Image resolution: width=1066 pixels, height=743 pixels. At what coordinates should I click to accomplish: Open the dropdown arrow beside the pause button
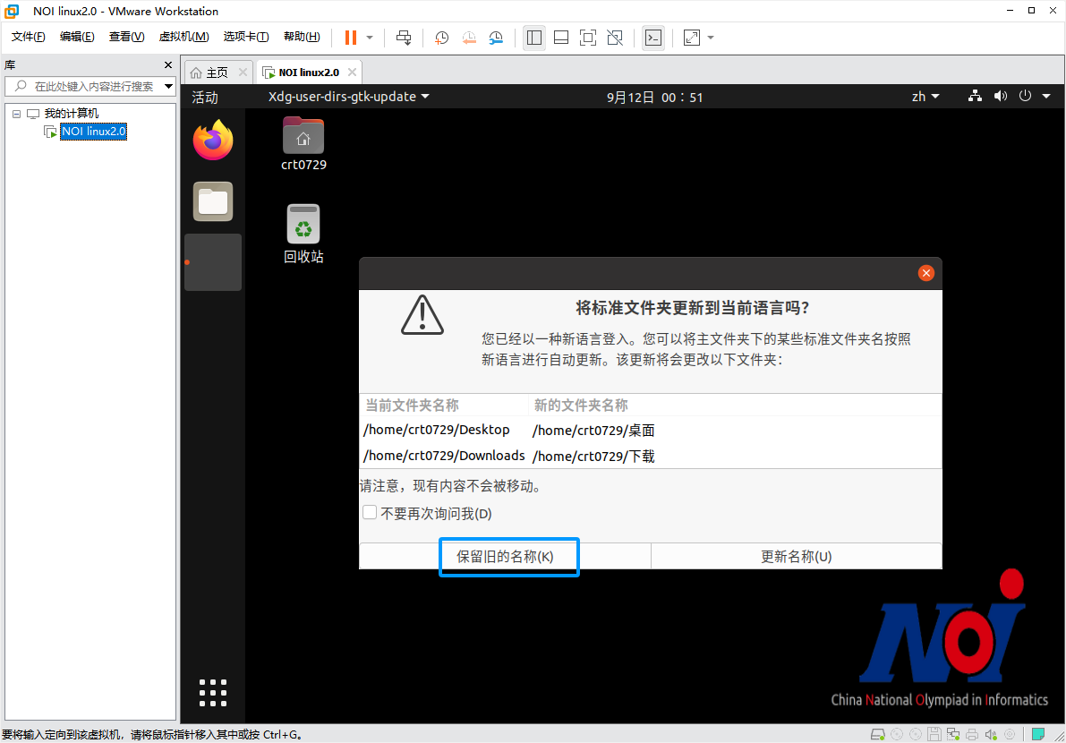pos(370,38)
